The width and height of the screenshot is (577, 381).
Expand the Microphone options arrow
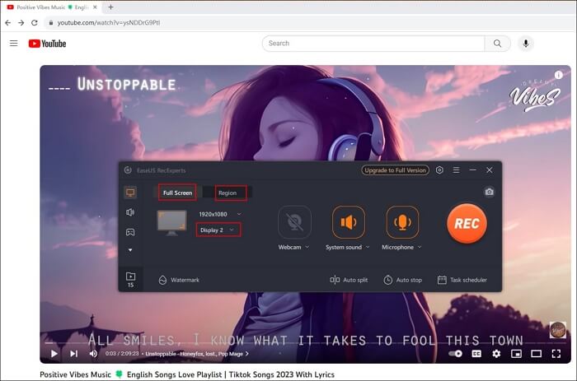420,247
